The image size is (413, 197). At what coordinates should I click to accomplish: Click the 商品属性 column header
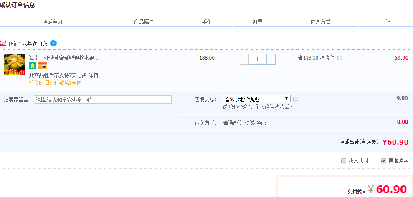pyautogui.click(x=144, y=22)
